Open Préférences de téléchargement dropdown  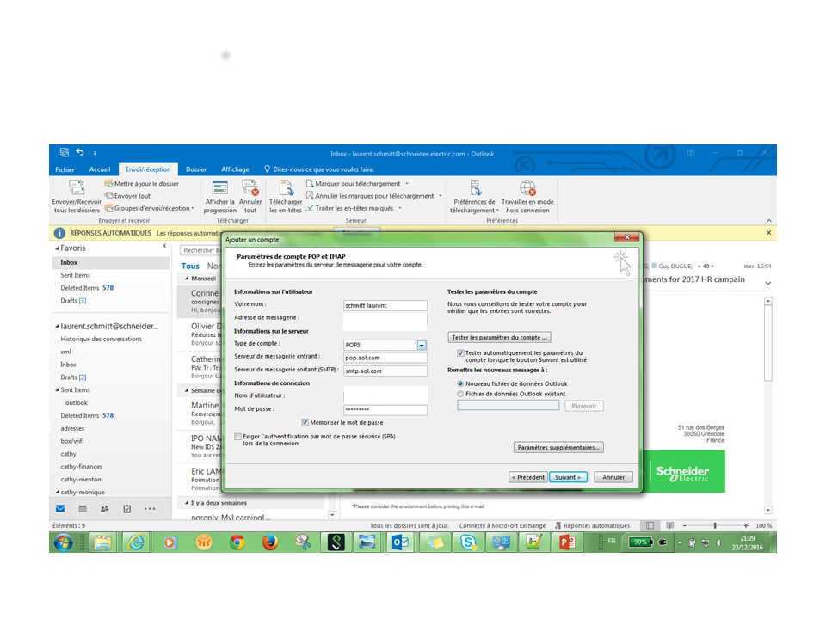coord(474,197)
